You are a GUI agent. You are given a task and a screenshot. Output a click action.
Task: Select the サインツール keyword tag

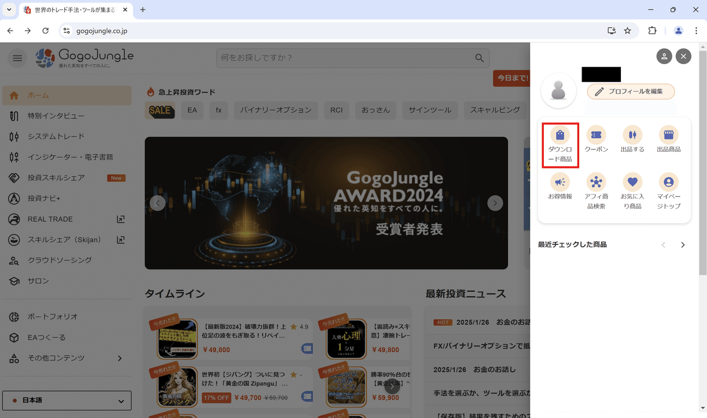[x=430, y=110]
